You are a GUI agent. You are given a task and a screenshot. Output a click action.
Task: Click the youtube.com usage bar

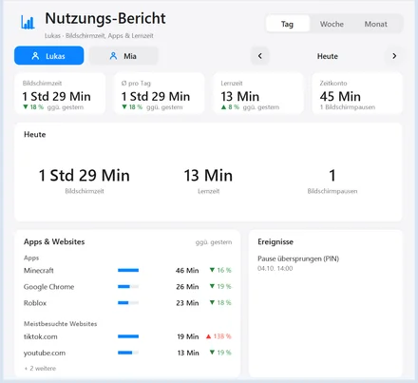point(128,353)
